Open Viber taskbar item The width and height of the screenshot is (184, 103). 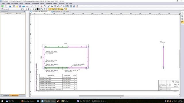[84, 101]
